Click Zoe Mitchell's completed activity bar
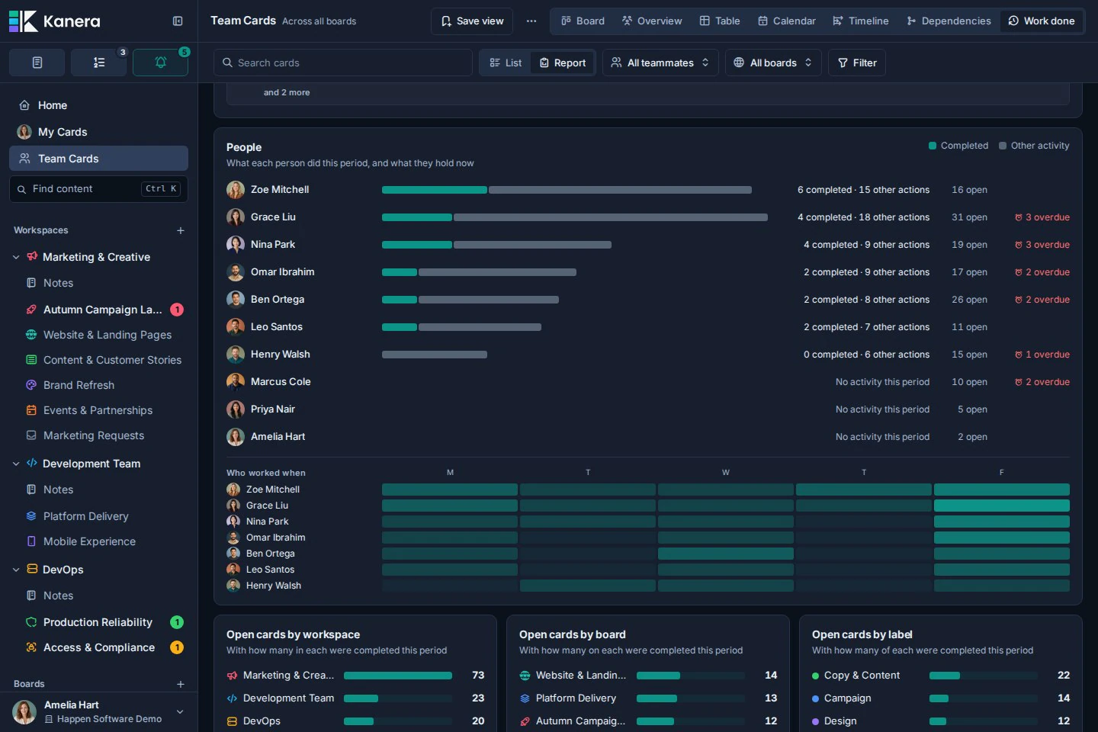 pyautogui.click(x=434, y=190)
